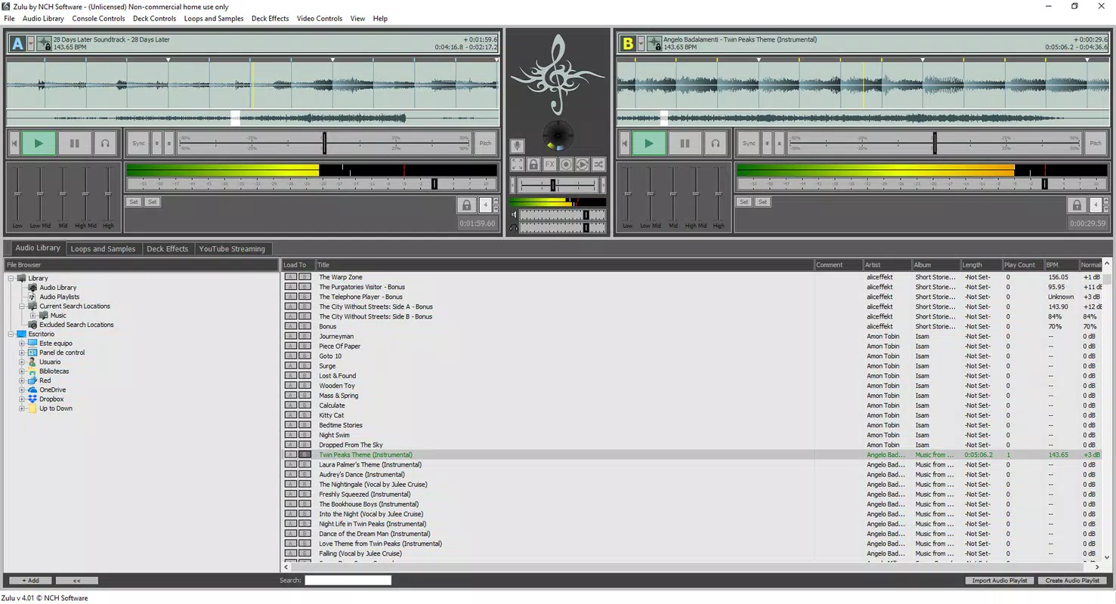
Task: Click deck B pitch up double-arrow
Action: coord(779,143)
